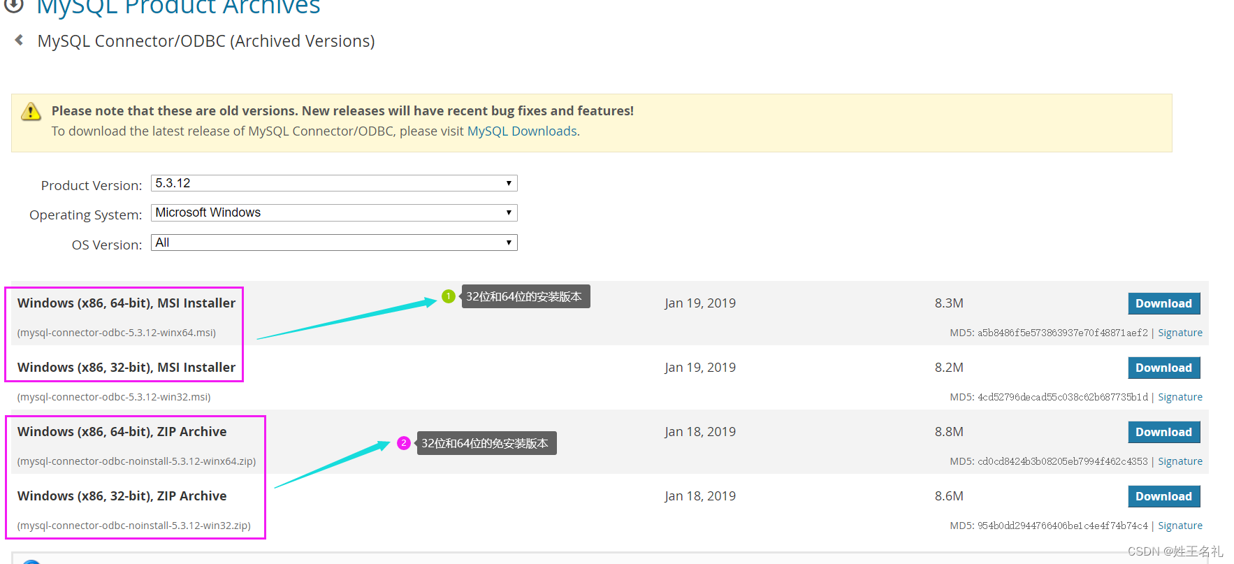Open Signature link for noinstall win32.zip
The image size is (1234, 564).
pyautogui.click(x=1180, y=526)
